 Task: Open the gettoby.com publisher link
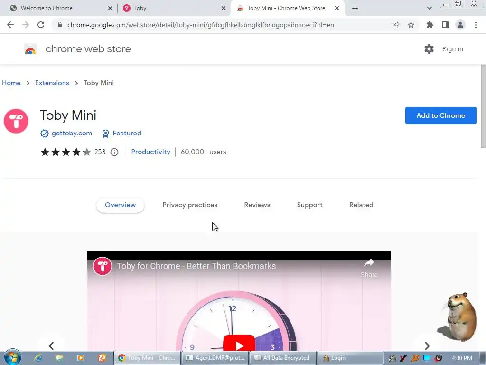click(72, 133)
